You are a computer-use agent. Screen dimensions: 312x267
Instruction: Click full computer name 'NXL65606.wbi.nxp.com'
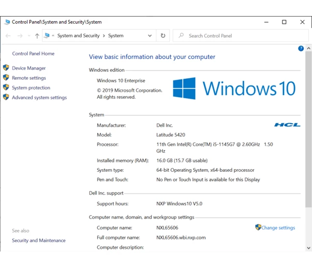pos(181,238)
